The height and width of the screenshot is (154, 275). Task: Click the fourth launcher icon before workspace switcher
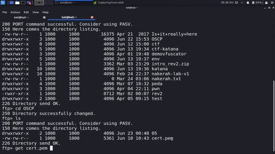click(29, 3)
